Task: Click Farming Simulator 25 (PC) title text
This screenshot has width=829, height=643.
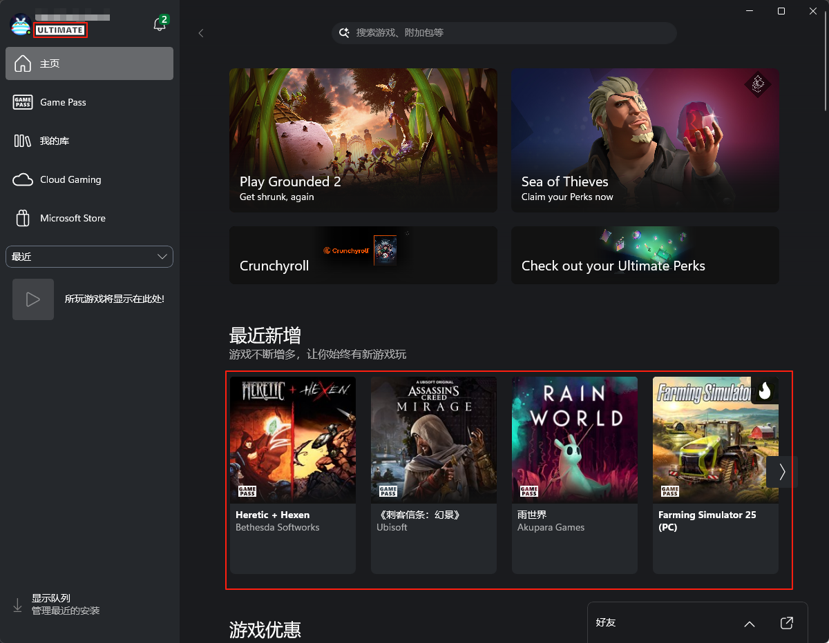Action: 707,521
